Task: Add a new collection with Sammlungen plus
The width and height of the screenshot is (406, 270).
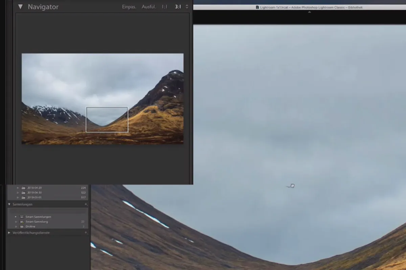Action: (86, 204)
